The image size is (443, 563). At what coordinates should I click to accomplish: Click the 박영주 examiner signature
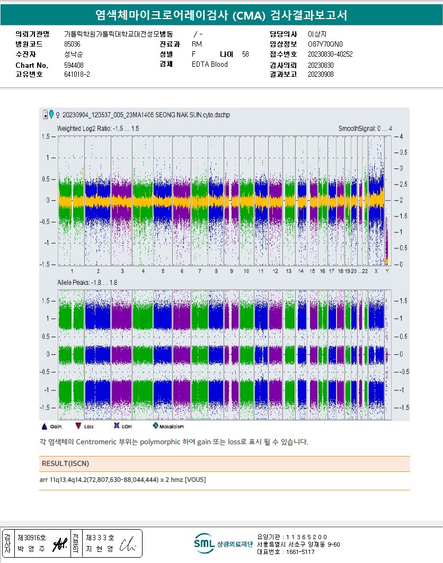[59, 549]
